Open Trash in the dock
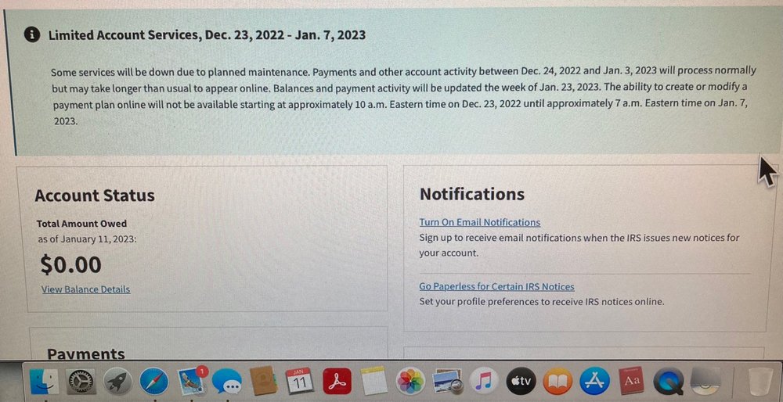 point(760,382)
